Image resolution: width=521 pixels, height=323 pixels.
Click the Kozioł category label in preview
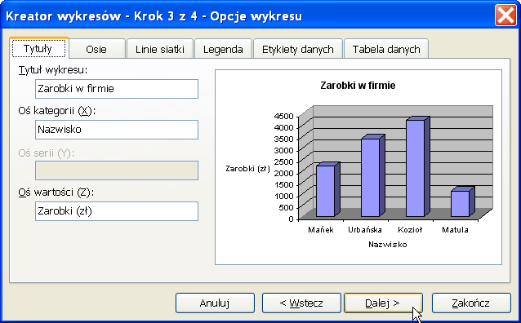tap(410, 230)
